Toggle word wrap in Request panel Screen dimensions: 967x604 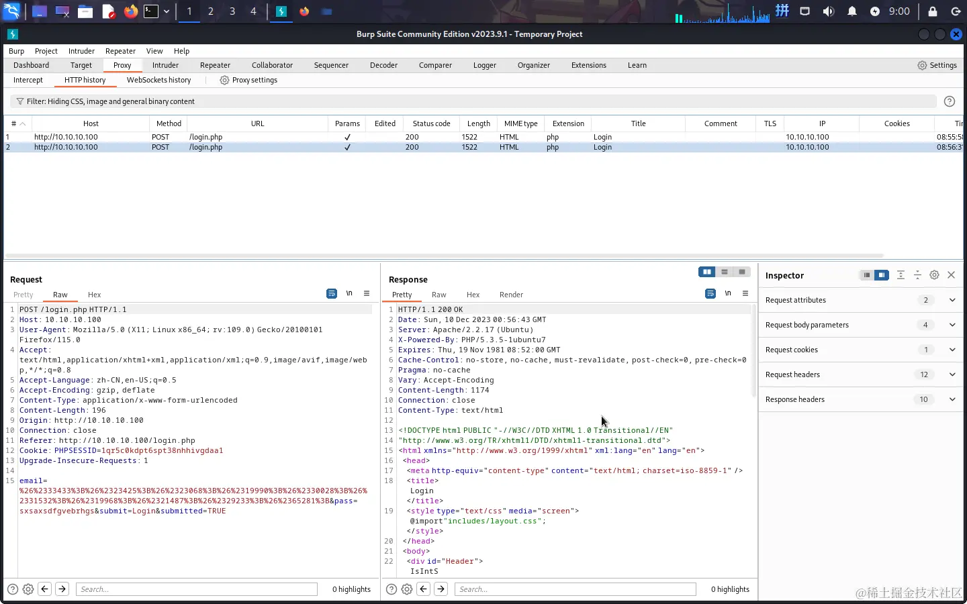(332, 293)
